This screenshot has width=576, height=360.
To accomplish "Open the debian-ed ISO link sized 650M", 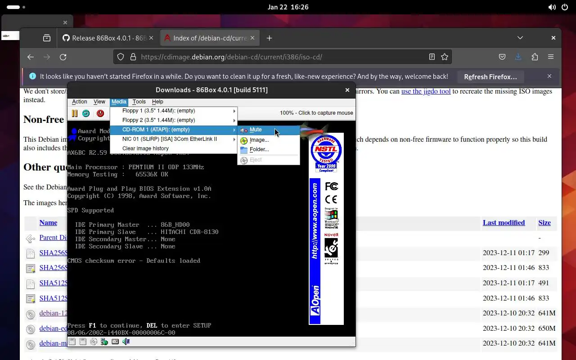I will point(53,328).
